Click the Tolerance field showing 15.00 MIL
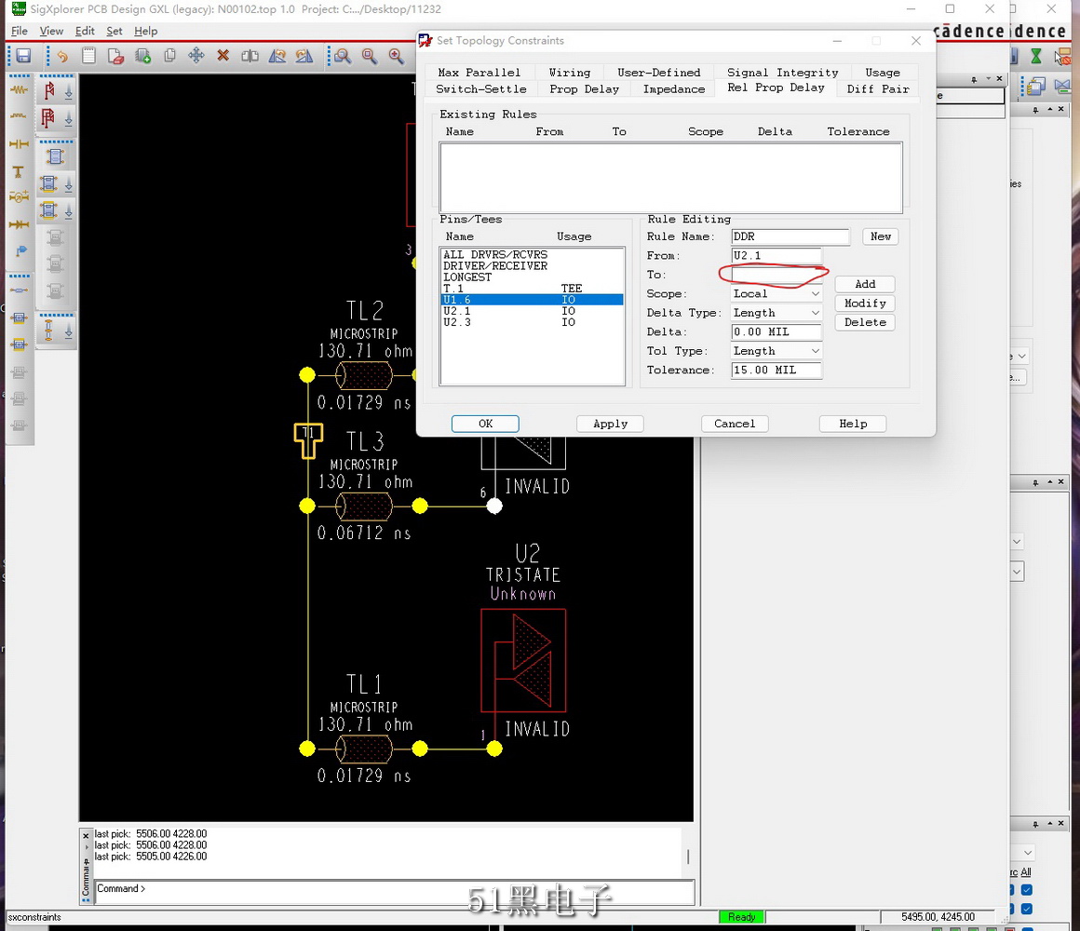The image size is (1080, 931). coord(776,370)
